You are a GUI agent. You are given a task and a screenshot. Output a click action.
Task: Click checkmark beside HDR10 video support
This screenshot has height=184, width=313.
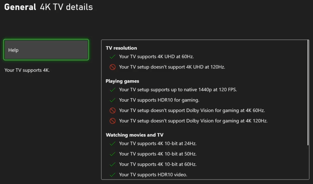click(x=112, y=175)
